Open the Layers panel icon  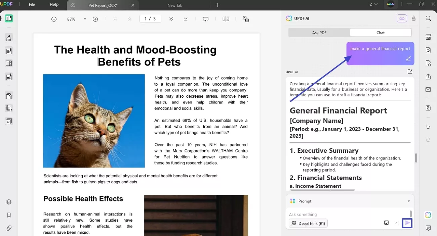point(9,202)
